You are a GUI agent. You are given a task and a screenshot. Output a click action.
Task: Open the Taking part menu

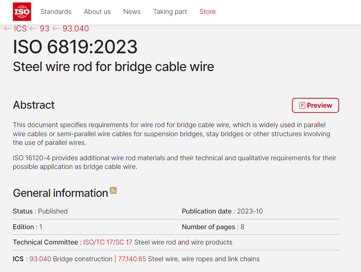click(x=170, y=11)
